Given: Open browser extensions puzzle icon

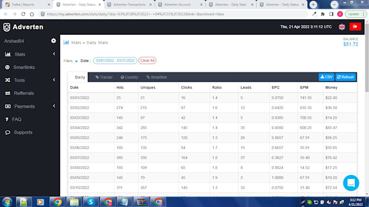Looking at the screenshot, I should tap(323, 14).
